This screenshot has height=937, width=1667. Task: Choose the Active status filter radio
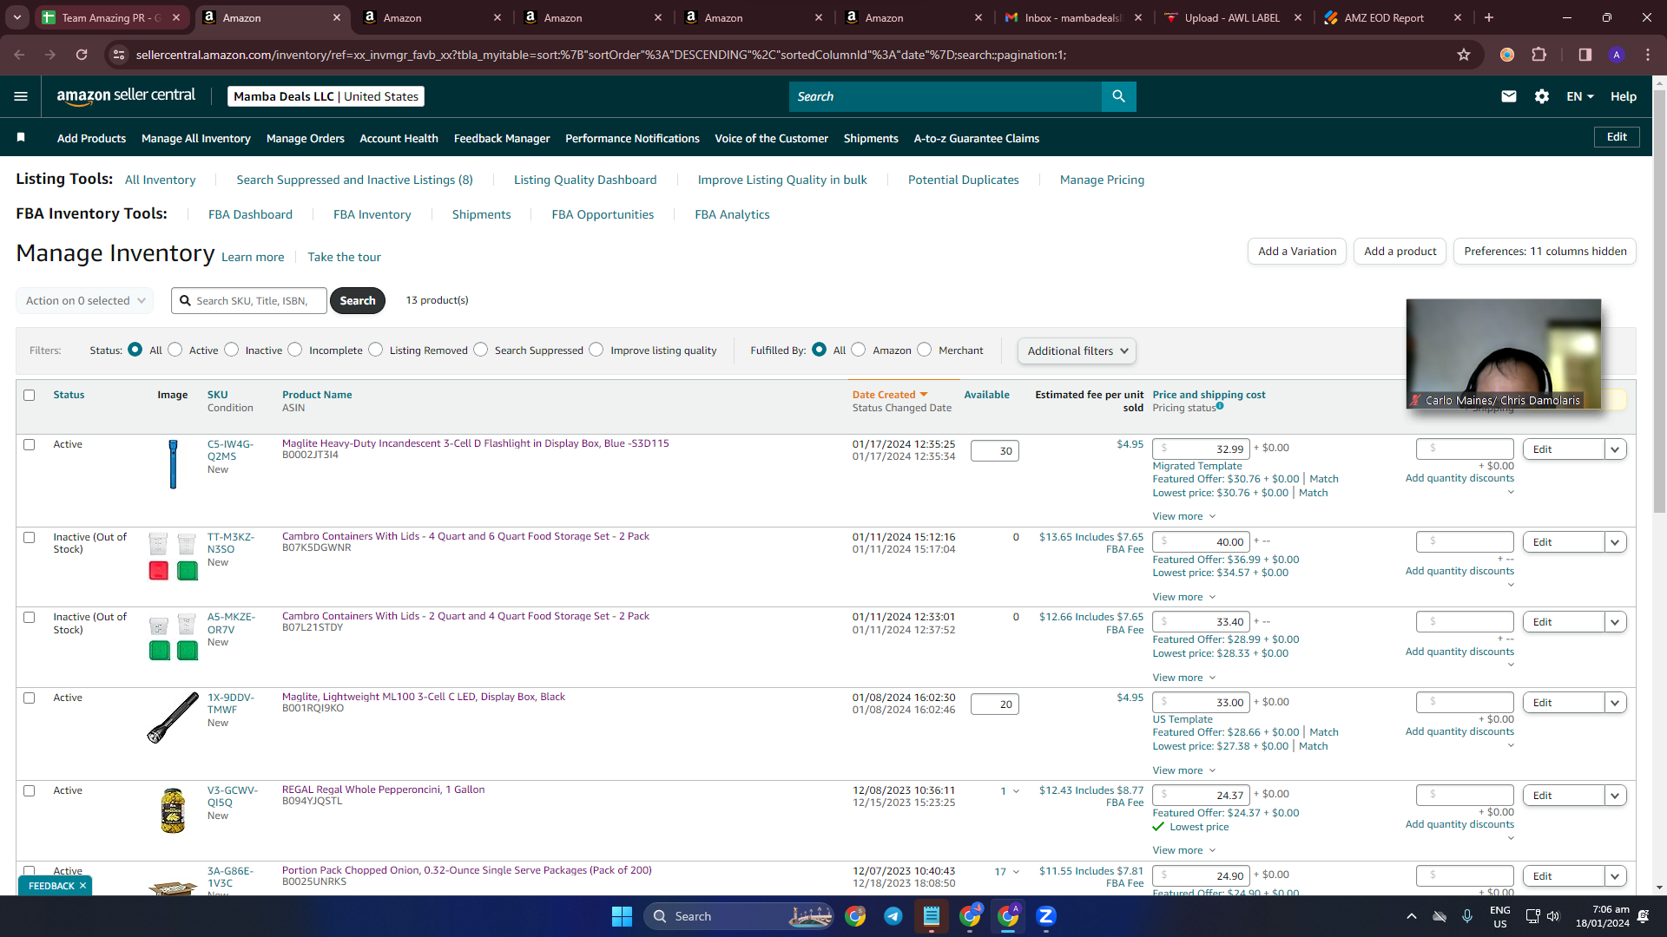pos(175,350)
